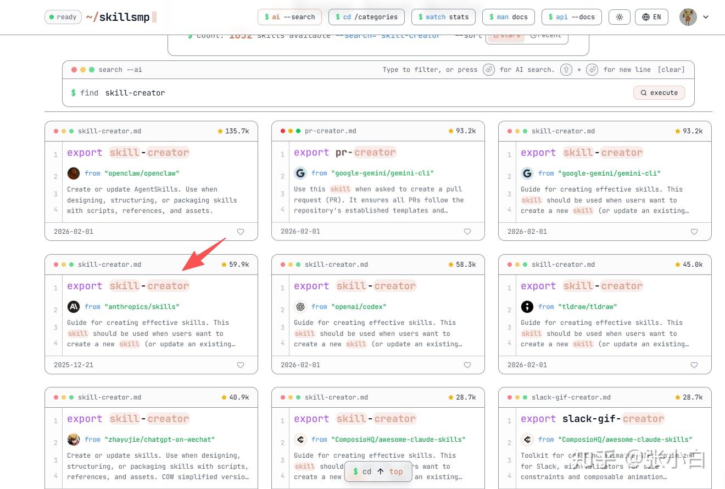Click the ComposioHQ avatar in skill-creator card

(x=300, y=440)
